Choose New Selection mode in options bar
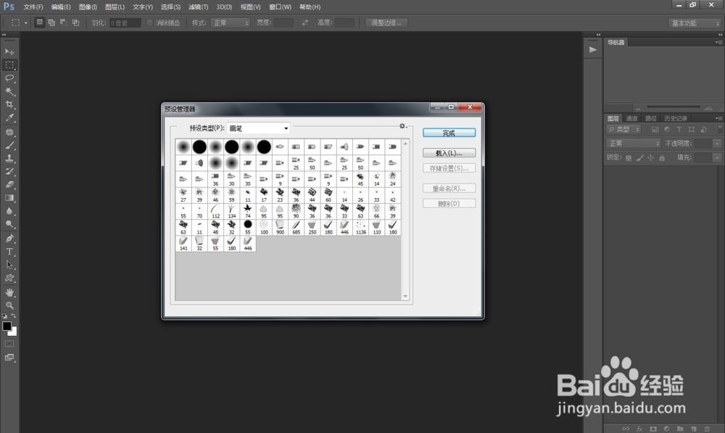The height and width of the screenshot is (433, 725). (x=40, y=22)
